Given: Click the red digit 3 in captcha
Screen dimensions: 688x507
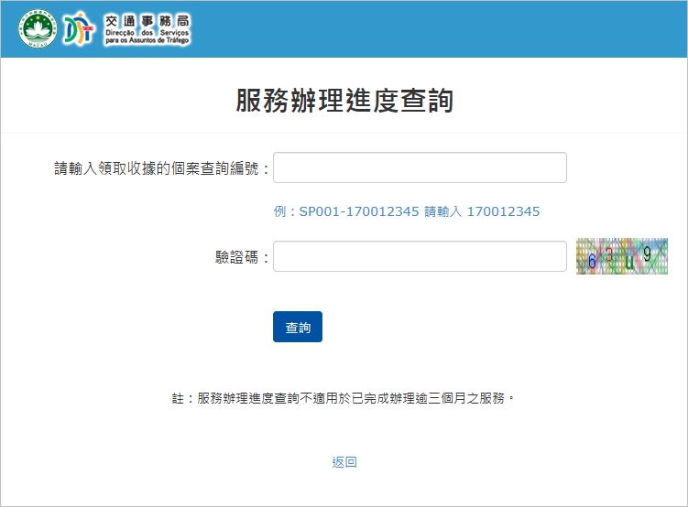Looking at the screenshot, I should point(609,255).
